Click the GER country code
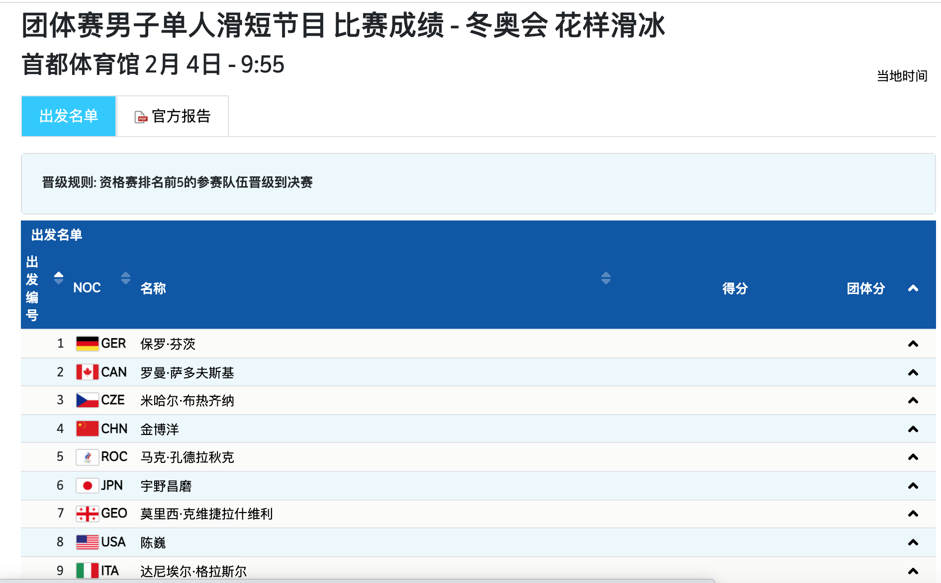941x583 pixels. click(113, 344)
